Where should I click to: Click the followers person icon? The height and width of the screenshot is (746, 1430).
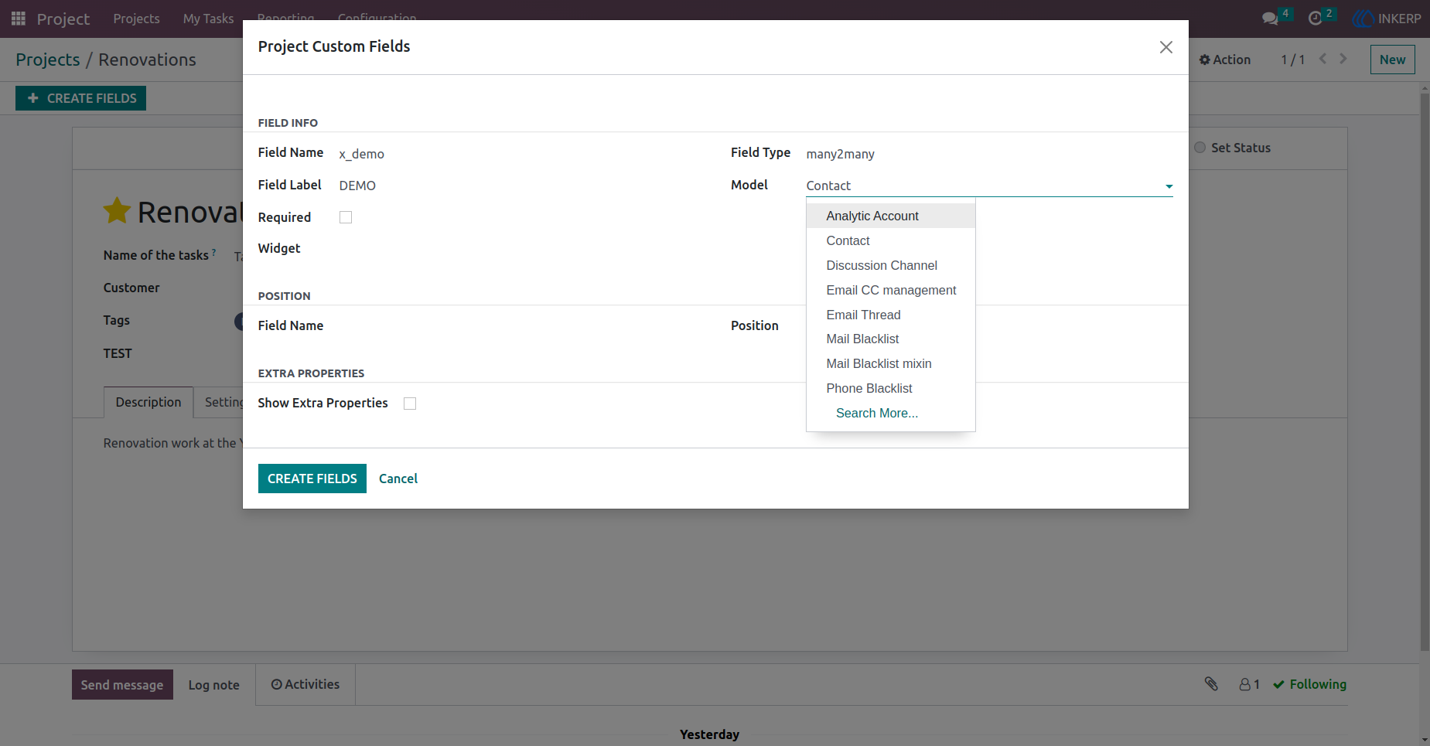[1245, 684]
